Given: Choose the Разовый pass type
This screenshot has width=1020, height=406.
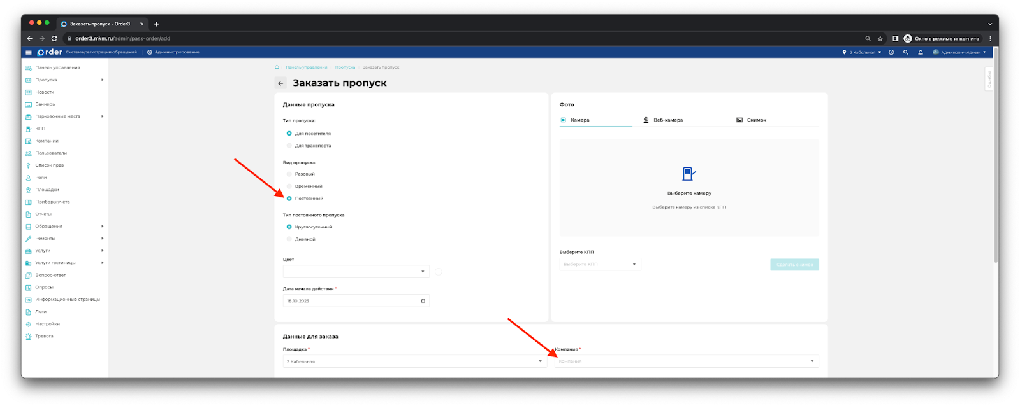Looking at the screenshot, I should pyautogui.click(x=289, y=174).
